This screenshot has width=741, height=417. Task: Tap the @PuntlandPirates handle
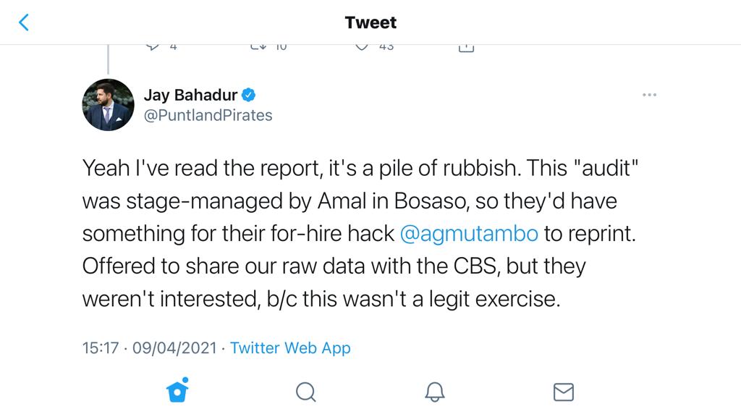(208, 115)
